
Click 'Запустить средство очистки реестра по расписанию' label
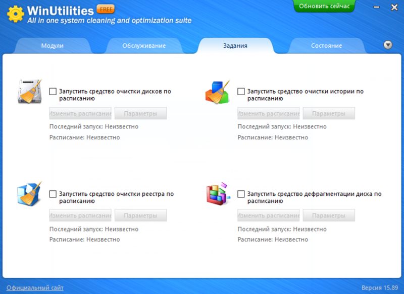(116, 197)
